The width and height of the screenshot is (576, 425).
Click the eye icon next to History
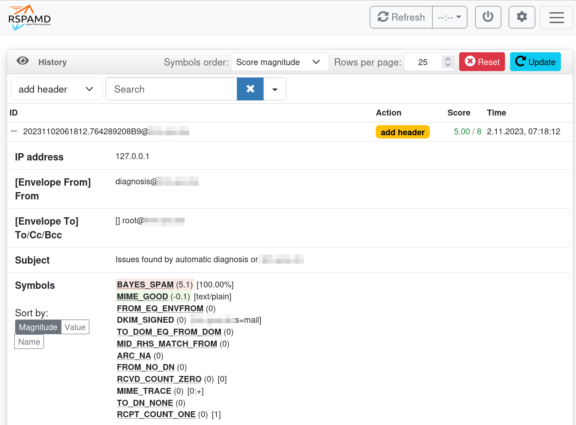pos(22,61)
